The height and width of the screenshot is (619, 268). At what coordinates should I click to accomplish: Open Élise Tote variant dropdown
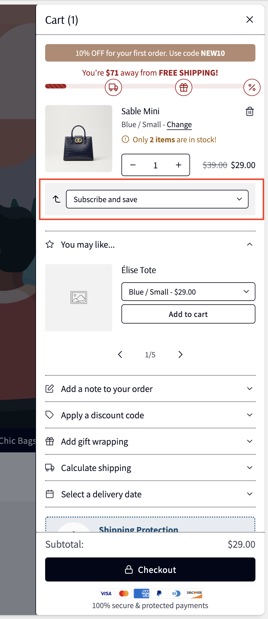(x=188, y=292)
